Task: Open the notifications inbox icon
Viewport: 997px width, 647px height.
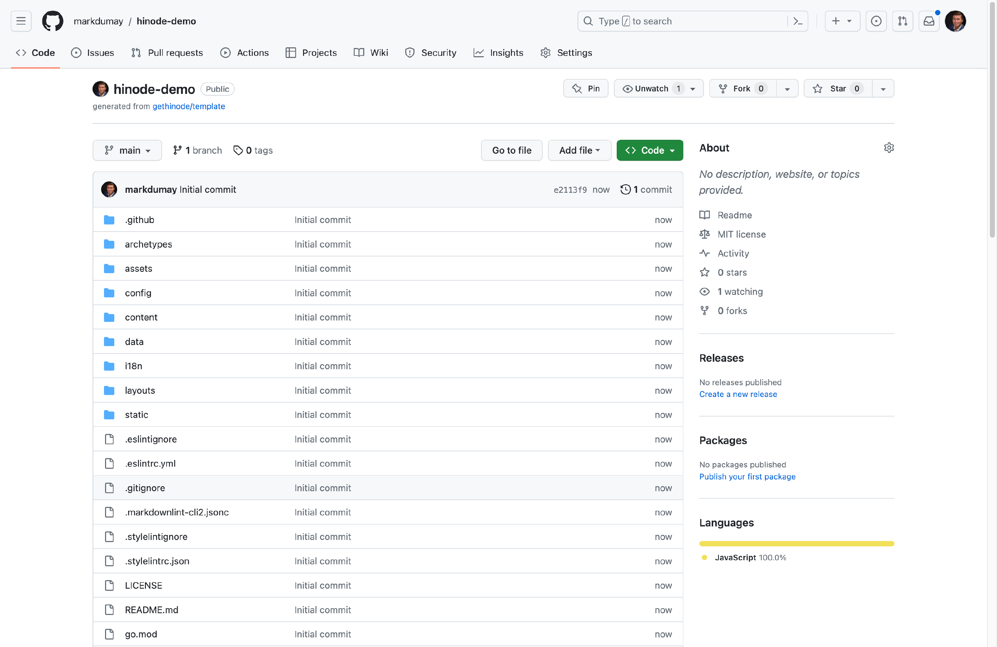Action: 929,21
